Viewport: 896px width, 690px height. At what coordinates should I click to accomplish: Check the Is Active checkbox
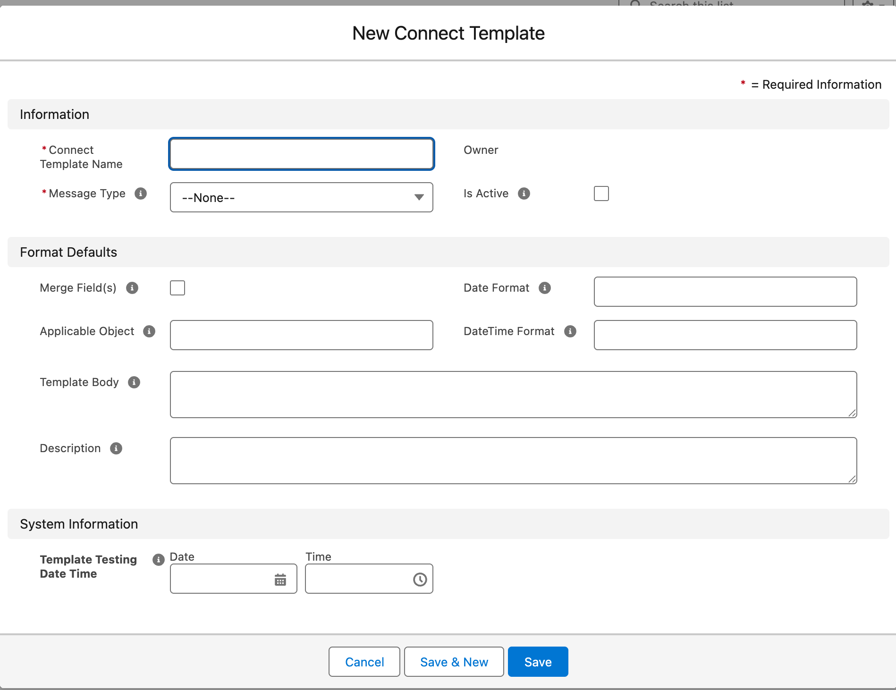click(601, 194)
